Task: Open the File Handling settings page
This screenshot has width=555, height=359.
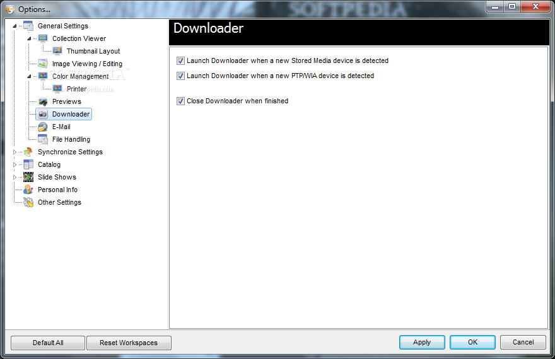Action: pos(71,139)
